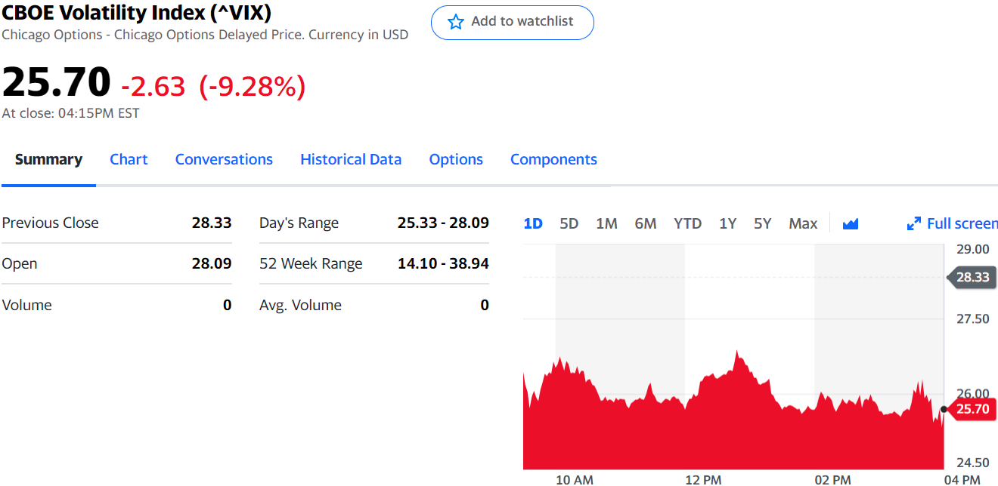The height and width of the screenshot is (486, 998).
Task: Select the 1D chart range
Action: point(533,223)
